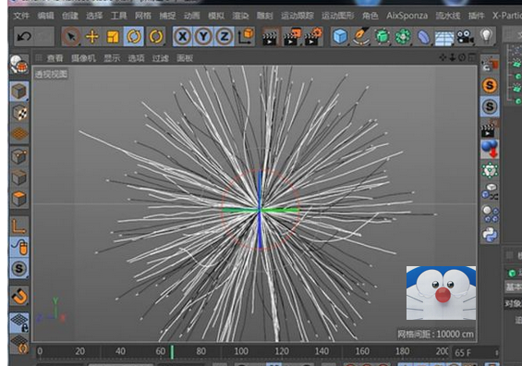The width and height of the screenshot is (522, 366).
Task: Open the 选择 menu
Action: [x=94, y=16]
